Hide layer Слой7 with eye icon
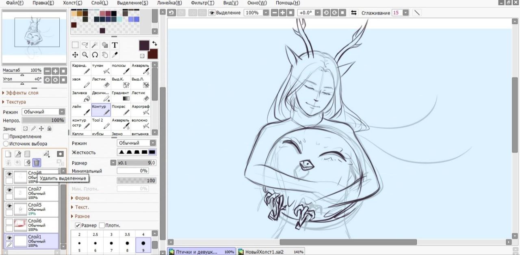The image size is (520, 255). (9, 190)
